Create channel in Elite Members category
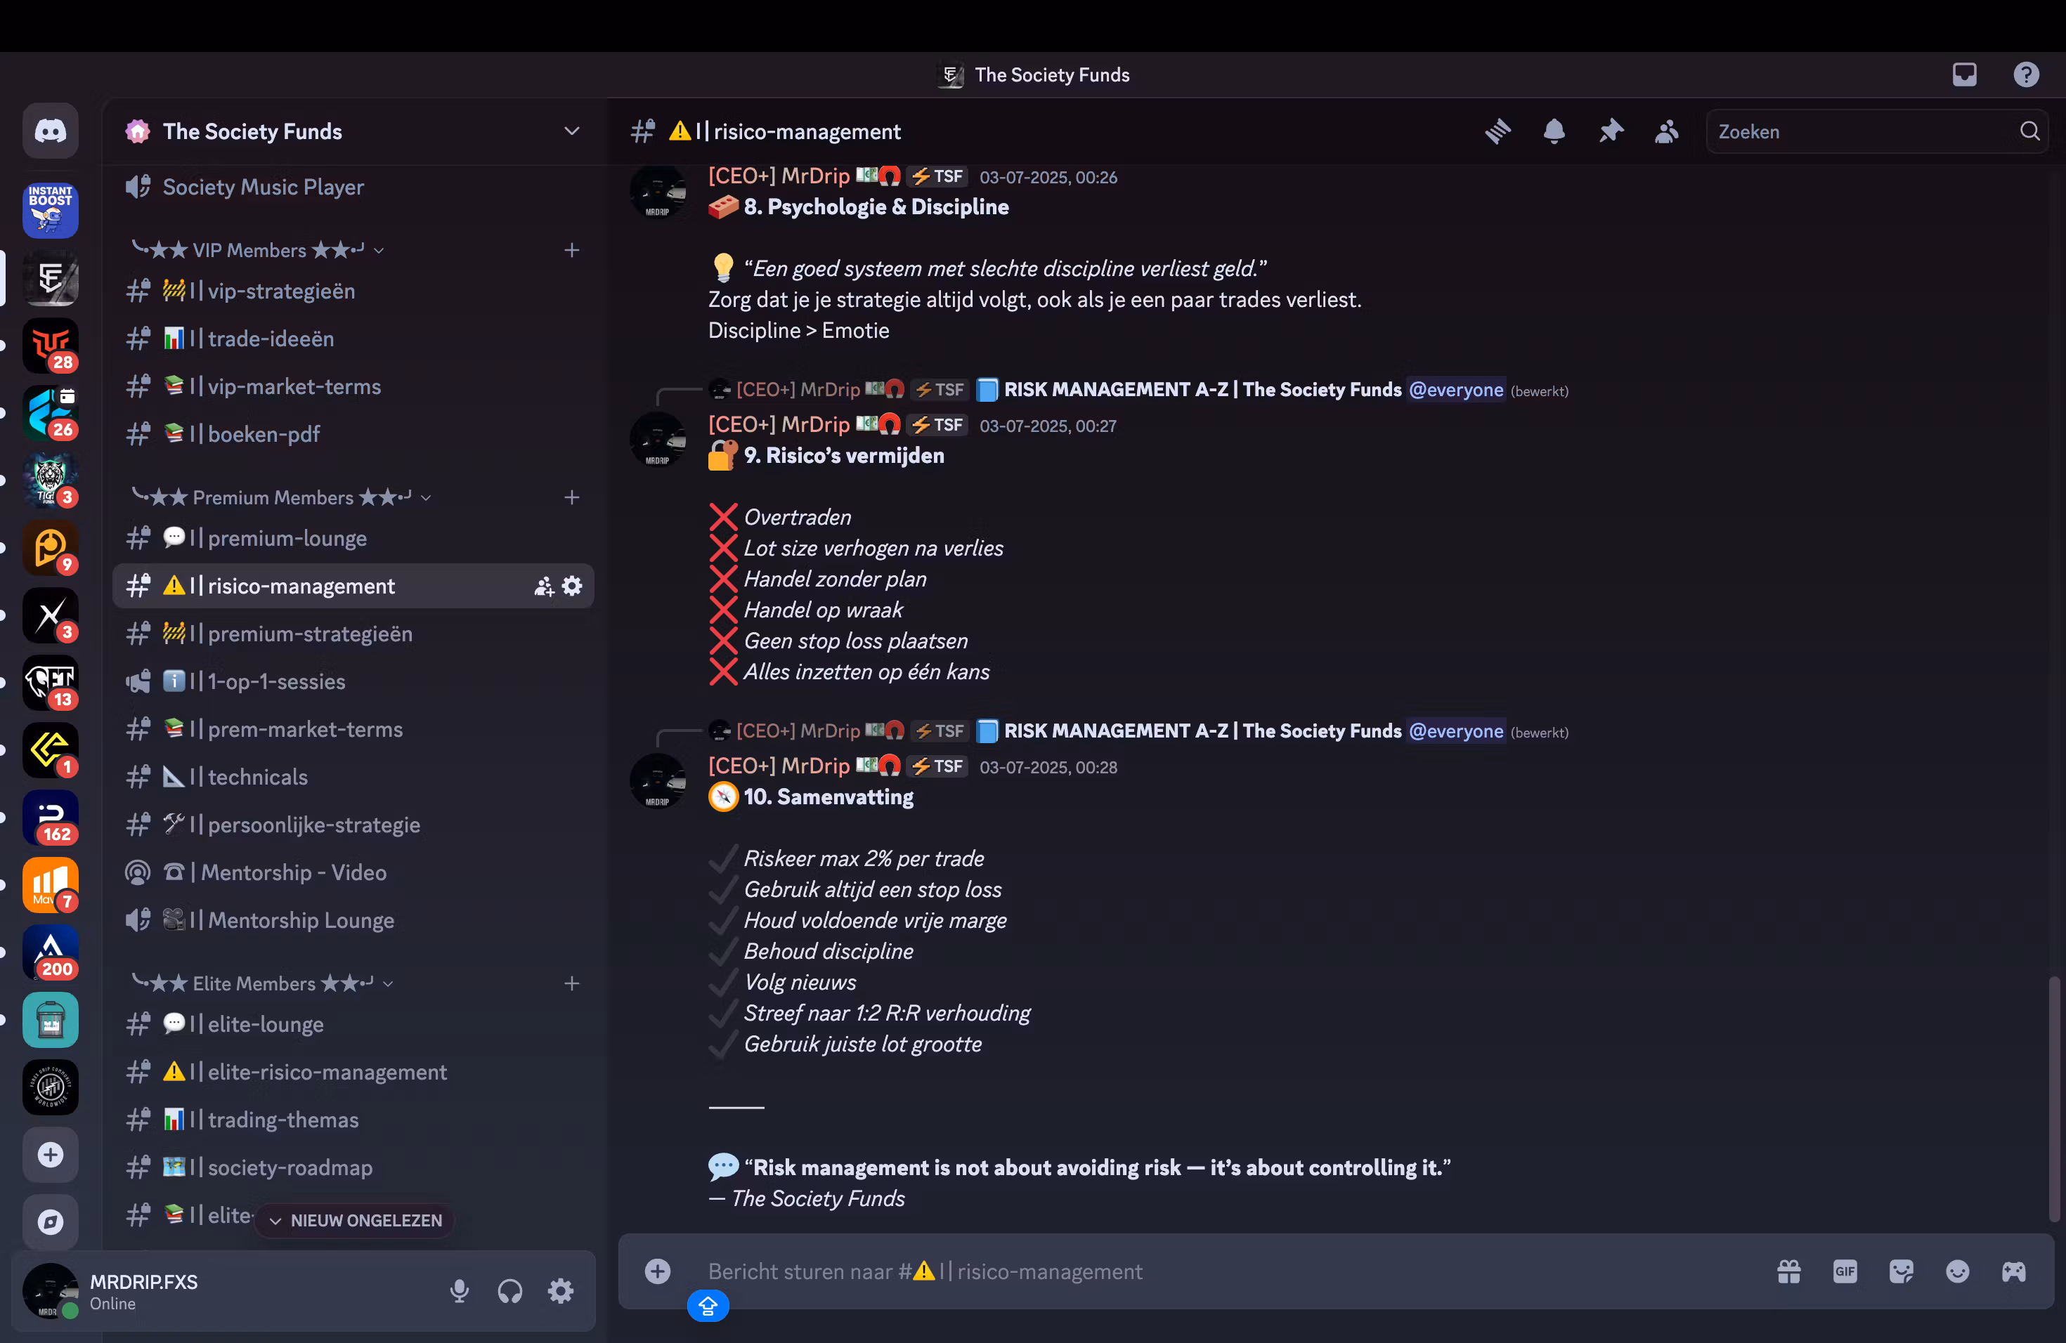Screen dimensions: 2066x1343 pos(571,983)
